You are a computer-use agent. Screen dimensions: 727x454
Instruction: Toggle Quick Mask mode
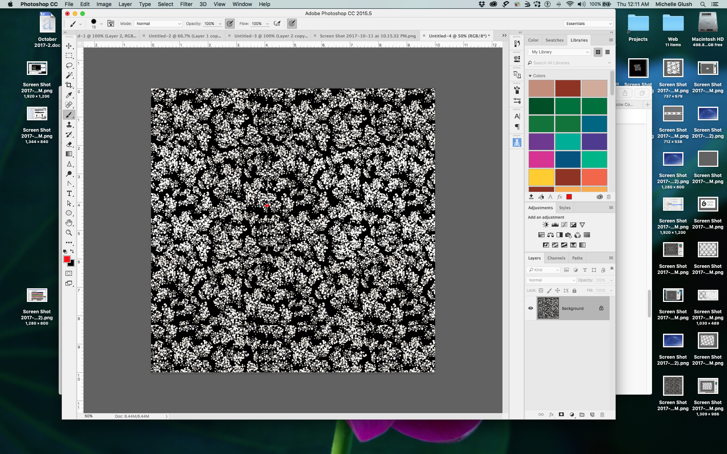pyautogui.click(x=69, y=273)
